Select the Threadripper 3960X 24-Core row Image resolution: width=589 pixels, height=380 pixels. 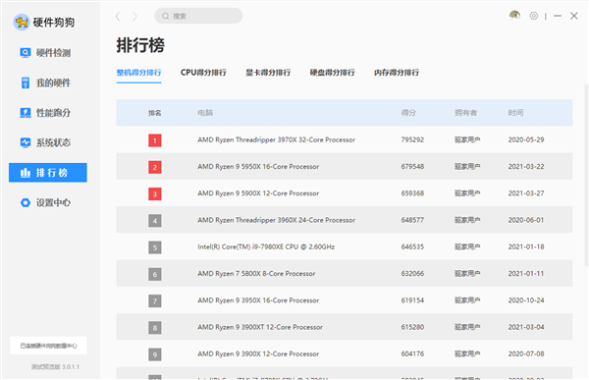pos(345,220)
